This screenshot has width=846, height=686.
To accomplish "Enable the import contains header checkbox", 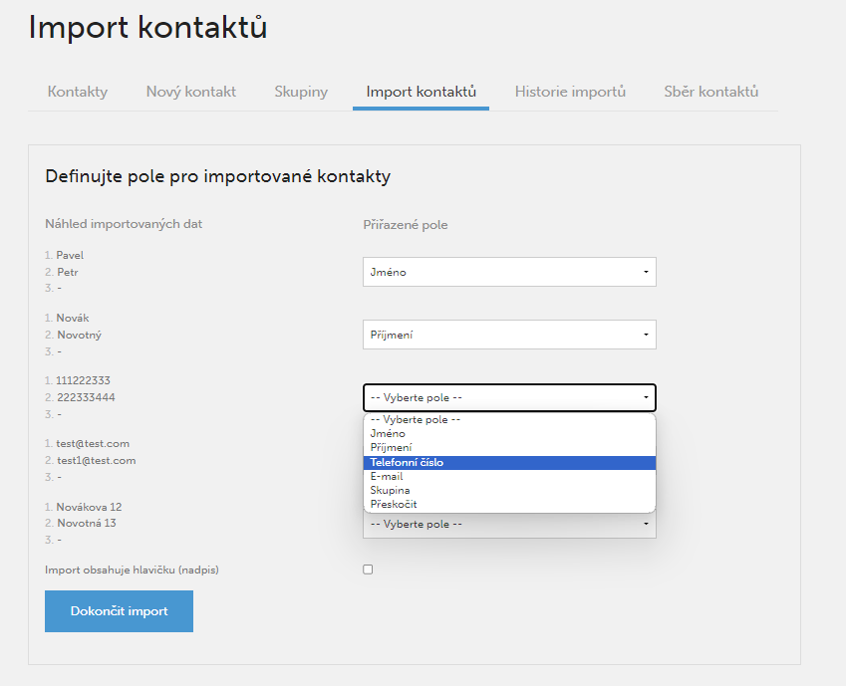I will click(x=368, y=570).
